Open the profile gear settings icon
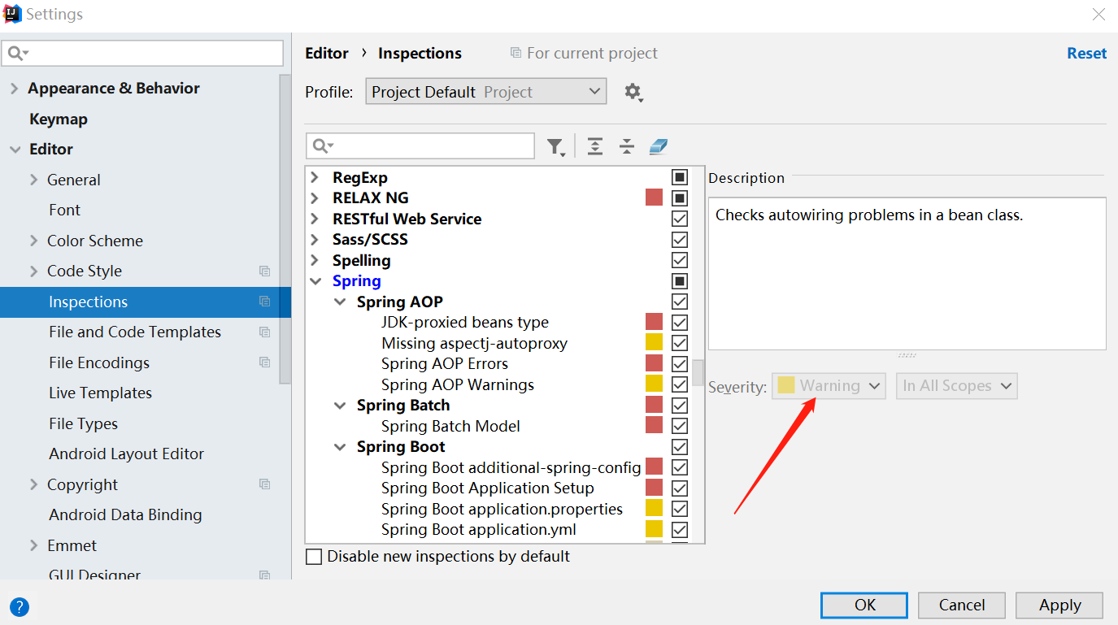1118x625 pixels. (633, 92)
